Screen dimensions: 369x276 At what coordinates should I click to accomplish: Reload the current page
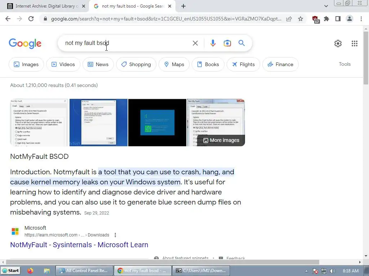click(x=31, y=19)
